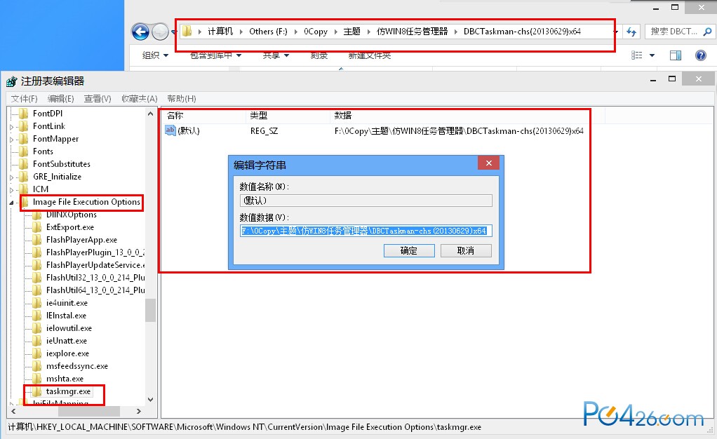Click the 数据 column header

[x=343, y=116]
